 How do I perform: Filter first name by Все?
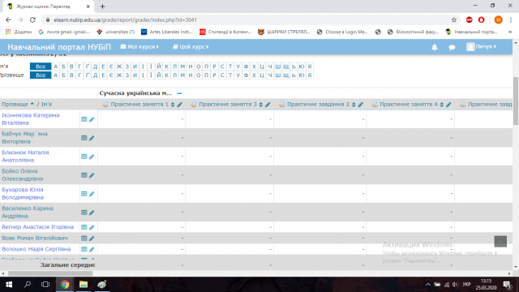41,67
